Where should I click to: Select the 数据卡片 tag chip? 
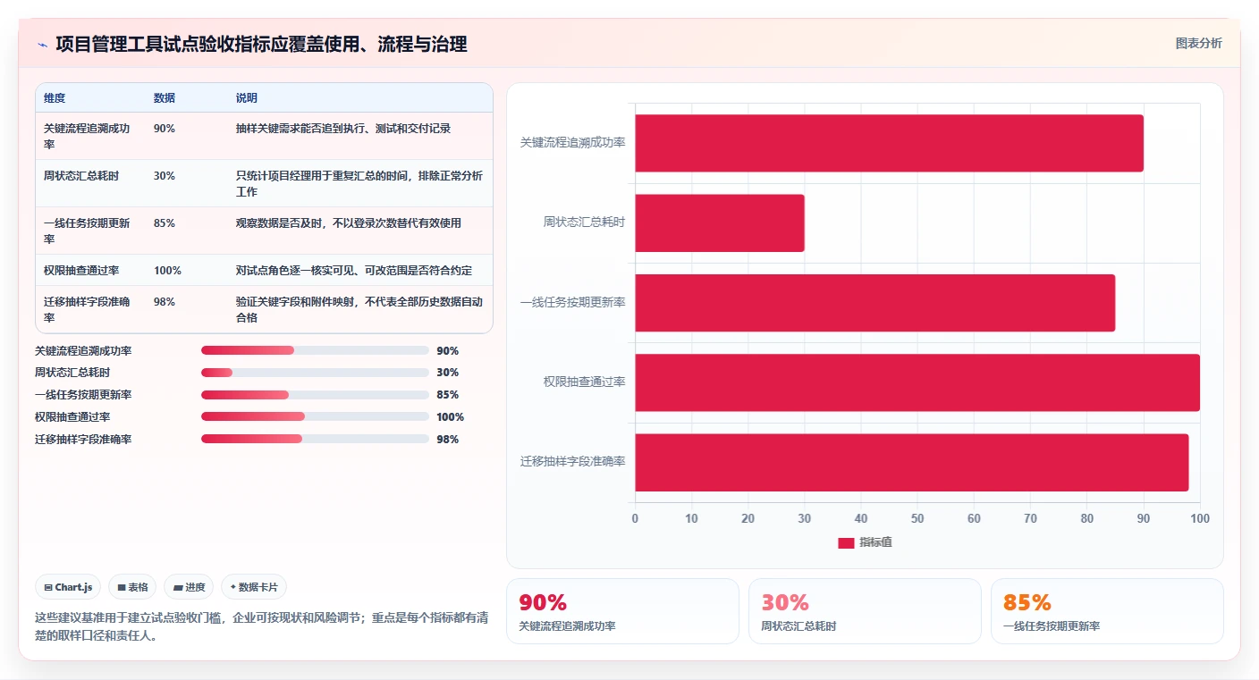(x=254, y=587)
